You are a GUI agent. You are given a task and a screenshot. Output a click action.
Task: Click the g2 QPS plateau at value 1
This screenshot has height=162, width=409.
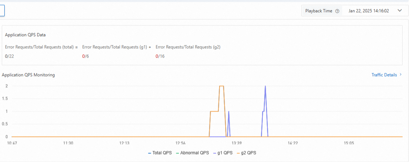click(214, 111)
